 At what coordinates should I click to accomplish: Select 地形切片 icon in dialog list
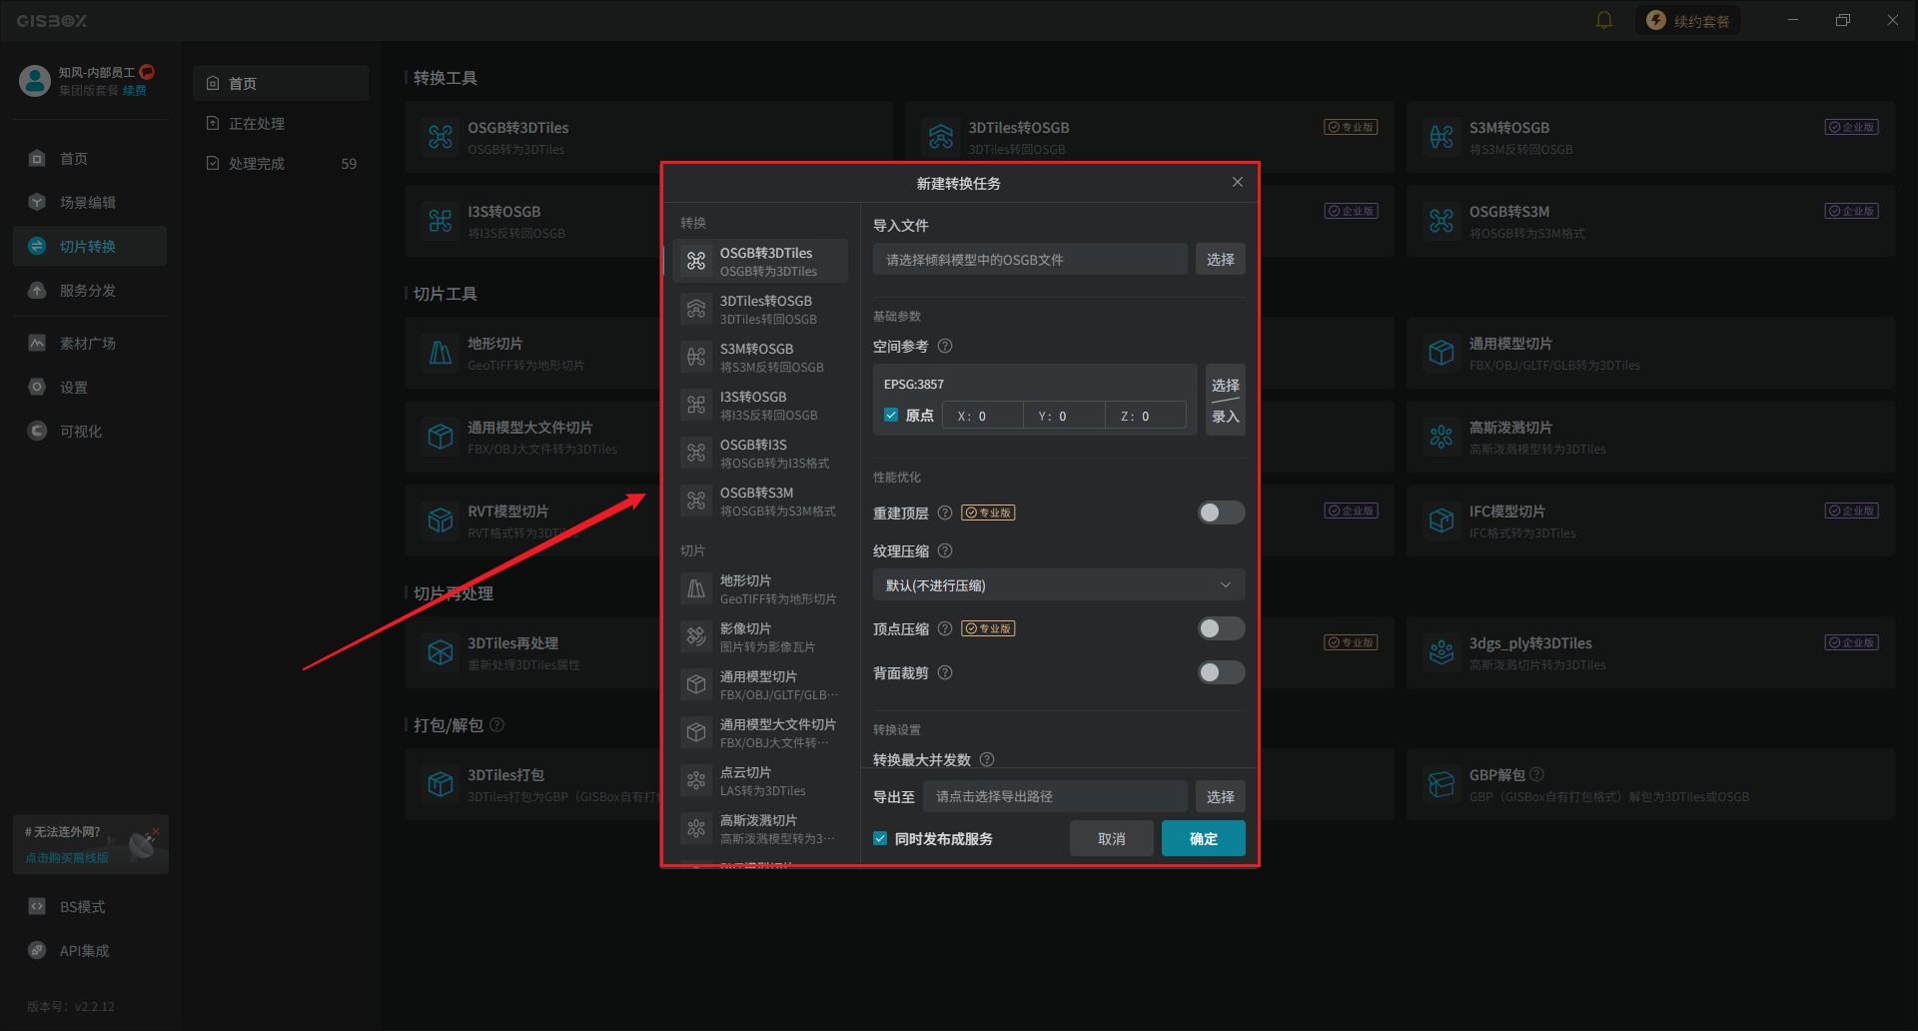[x=696, y=588]
